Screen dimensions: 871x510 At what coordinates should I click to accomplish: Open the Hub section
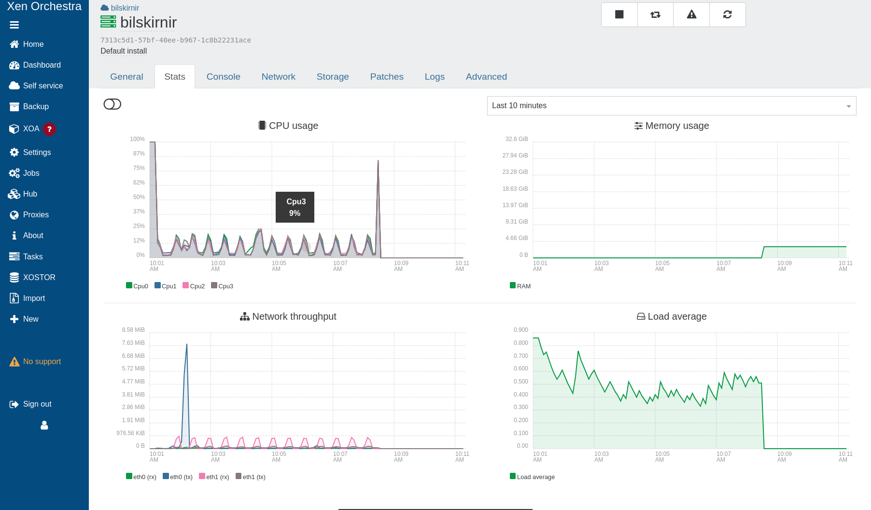coord(23,194)
